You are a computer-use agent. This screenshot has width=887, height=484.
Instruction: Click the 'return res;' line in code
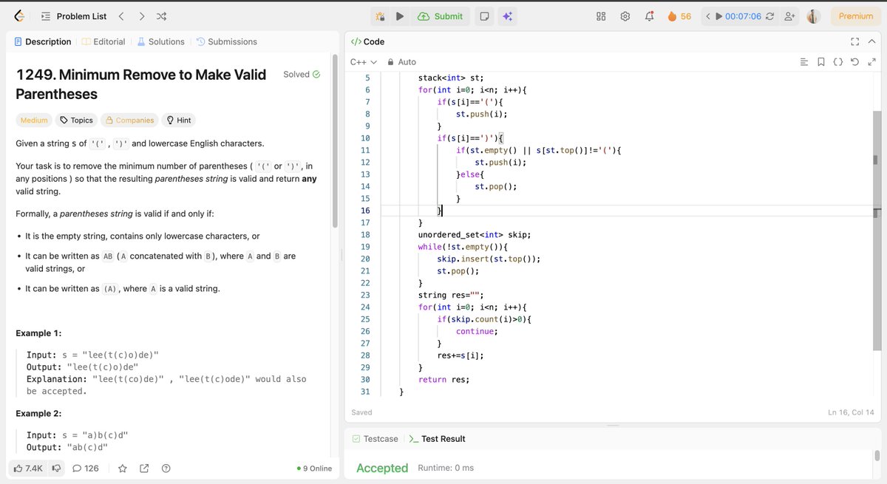coord(443,380)
